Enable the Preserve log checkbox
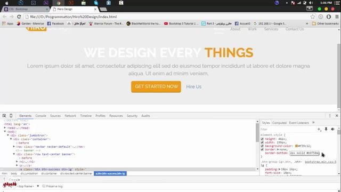The height and width of the screenshot is (192, 341). (x=44, y=186)
